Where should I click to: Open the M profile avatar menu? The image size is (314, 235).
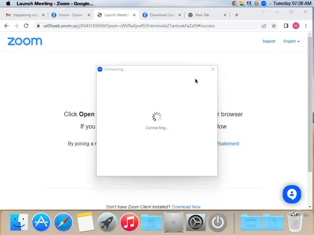click(x=296, y=26)
